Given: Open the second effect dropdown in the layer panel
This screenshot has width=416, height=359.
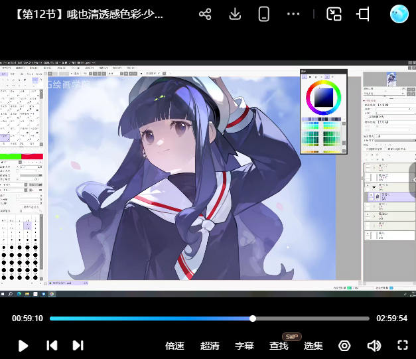Looking at the screenshot, I should point(396,122).
